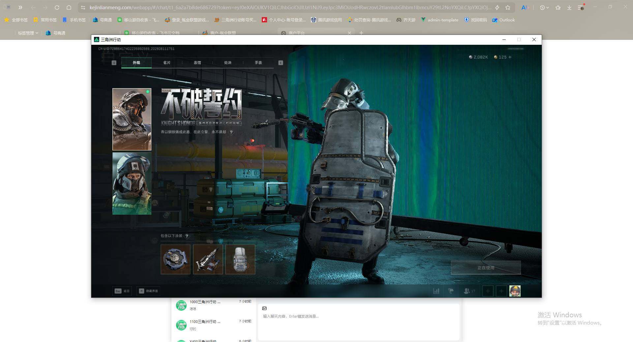Close the 三角洲行动 game window
Viewport: 633px width, 342px height.
(x=534, y=39)
